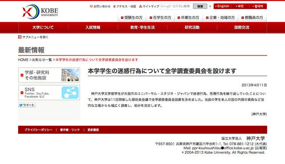The width and height of the screenshot is (285, 164).
Task: Open the 卒業生の方 tab
Action: click(188, 18)
